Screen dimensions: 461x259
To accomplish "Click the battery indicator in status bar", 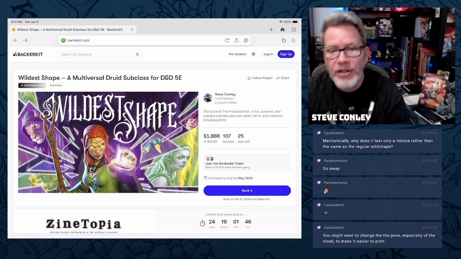I will click(295, 22).
